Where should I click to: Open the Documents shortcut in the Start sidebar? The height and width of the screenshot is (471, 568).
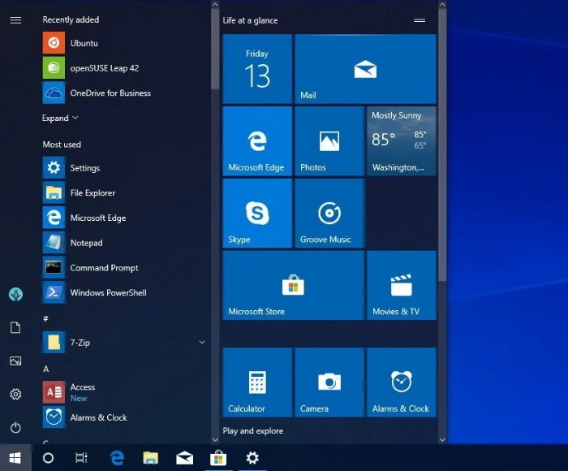15,327
